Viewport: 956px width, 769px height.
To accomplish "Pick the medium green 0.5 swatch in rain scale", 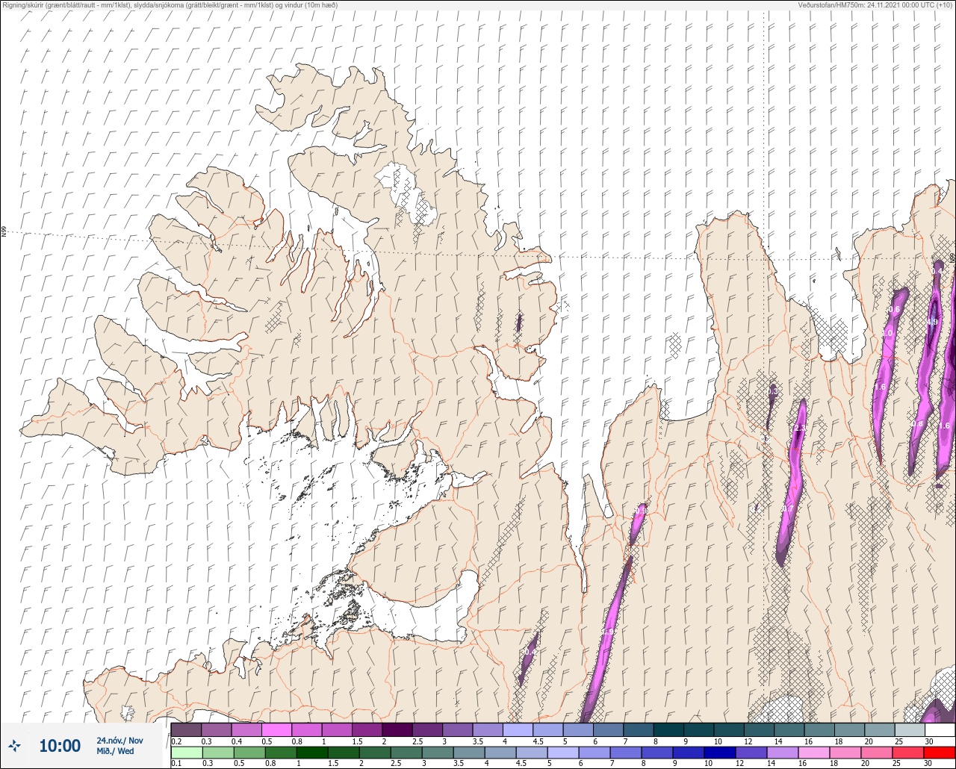I will pyautogui.click(x=249, y=752).
